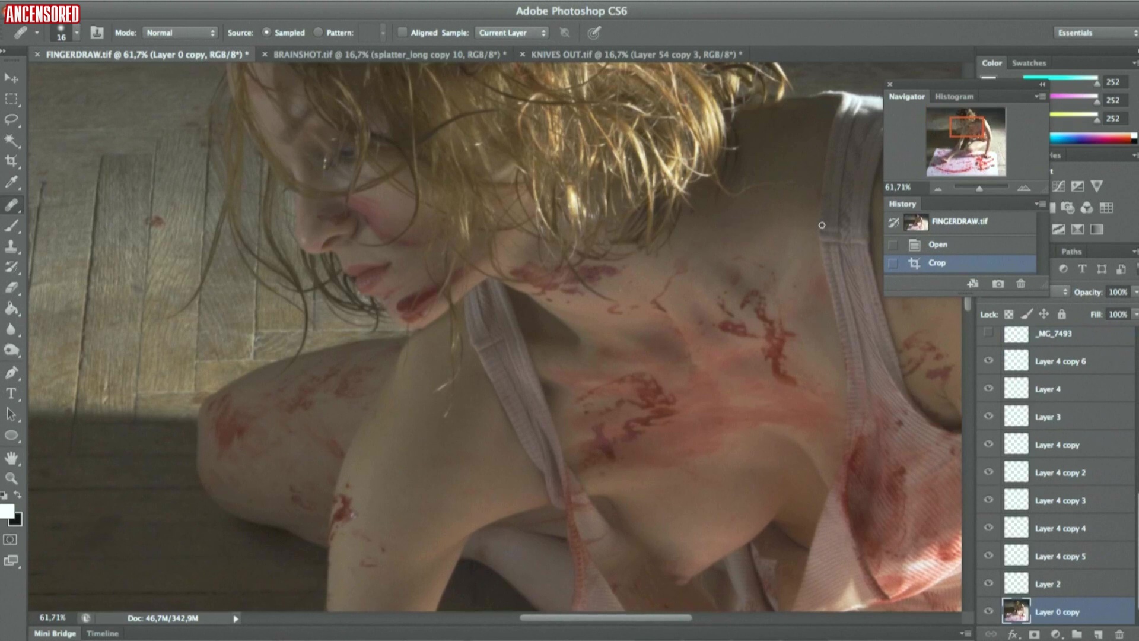Hide Layer 4 copy 6 visibility eye
Screen dimensions: 1139x641
pos(988,361)
